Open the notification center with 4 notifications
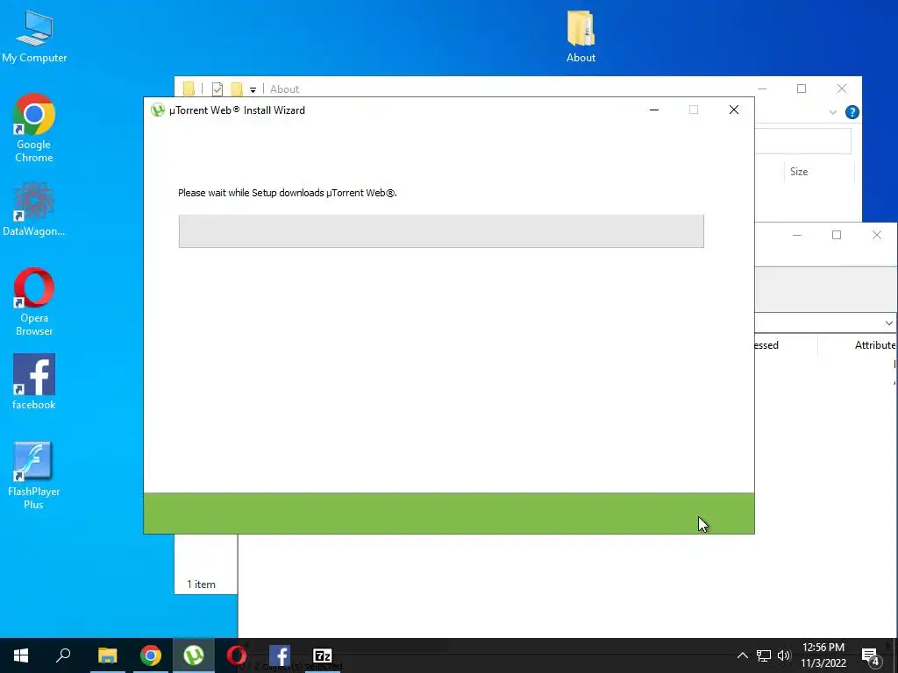 pyautogui.click(x=871, y=655)
